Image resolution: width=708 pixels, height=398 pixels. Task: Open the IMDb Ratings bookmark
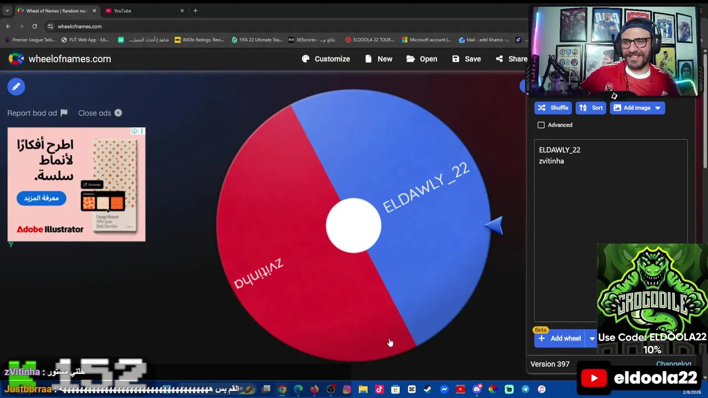click(199, 40)
